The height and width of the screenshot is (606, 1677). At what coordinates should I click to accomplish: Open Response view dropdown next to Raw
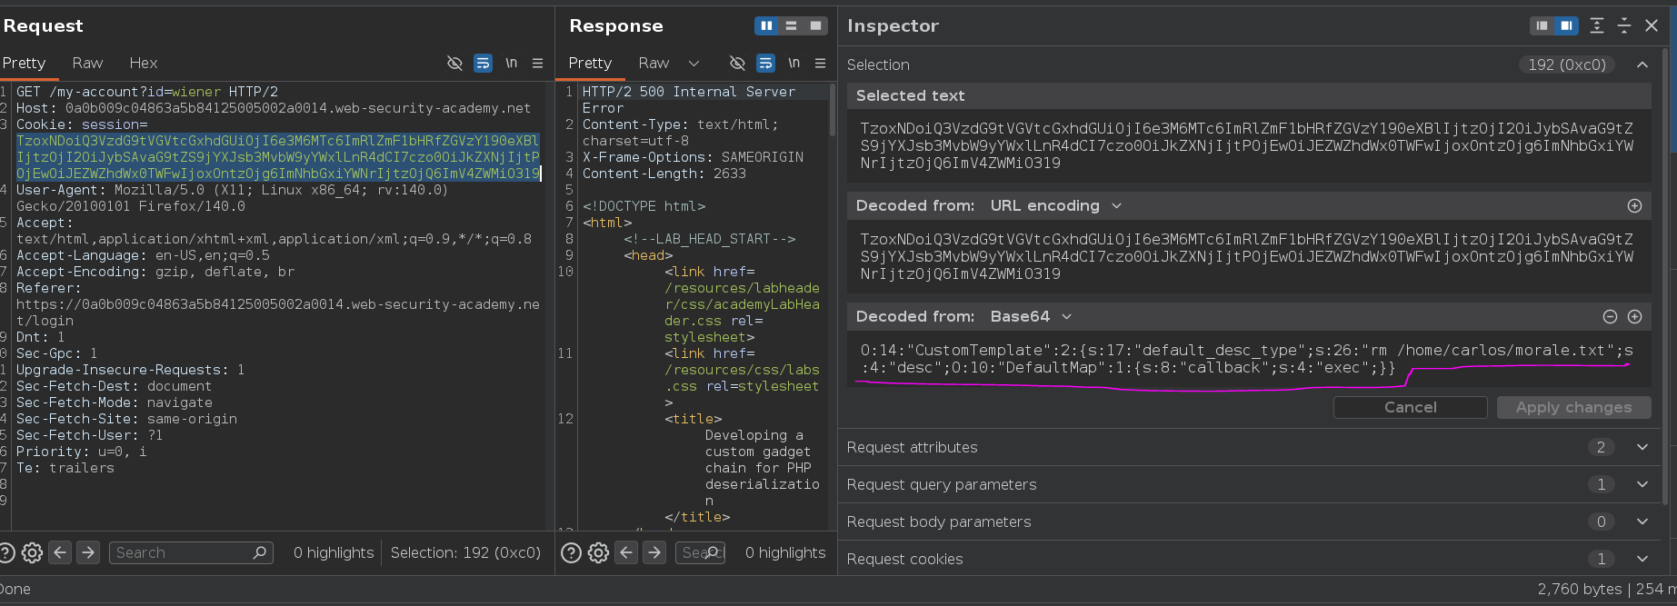[x=694, y=63]
